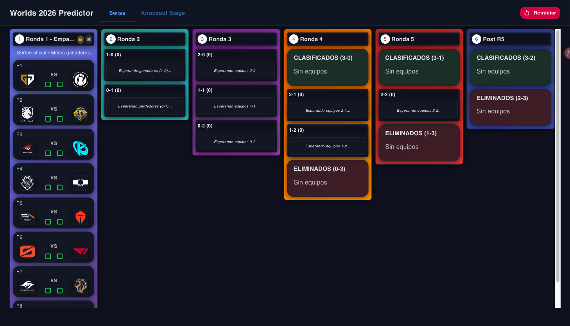Click the Ronda 3 column header
570x326 pixels.
(237, 39)
